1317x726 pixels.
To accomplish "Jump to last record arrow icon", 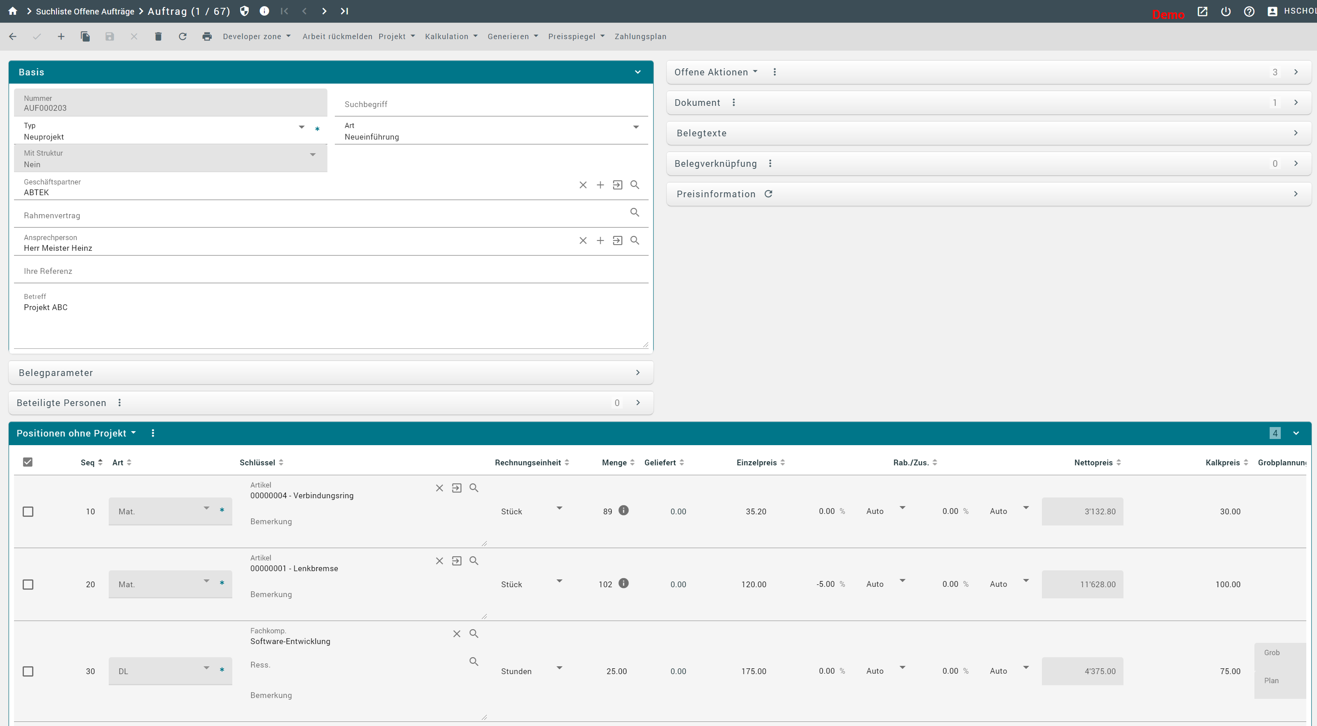I will (344, 11).
